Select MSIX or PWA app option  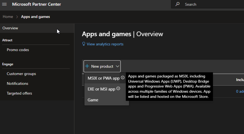tap(103, 78)
